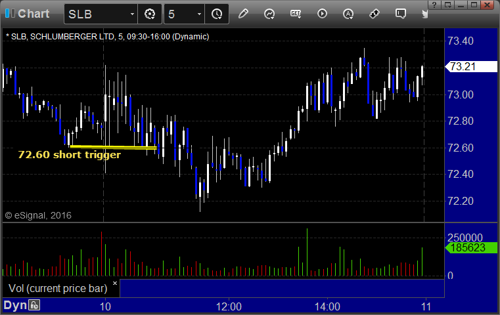
Task: Open the circled A alerts icon
Action: (x=348, y=14)
